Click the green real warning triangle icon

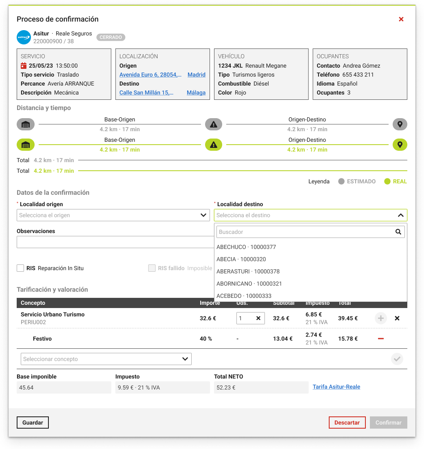pyautogui.click(x=214, y=145)
